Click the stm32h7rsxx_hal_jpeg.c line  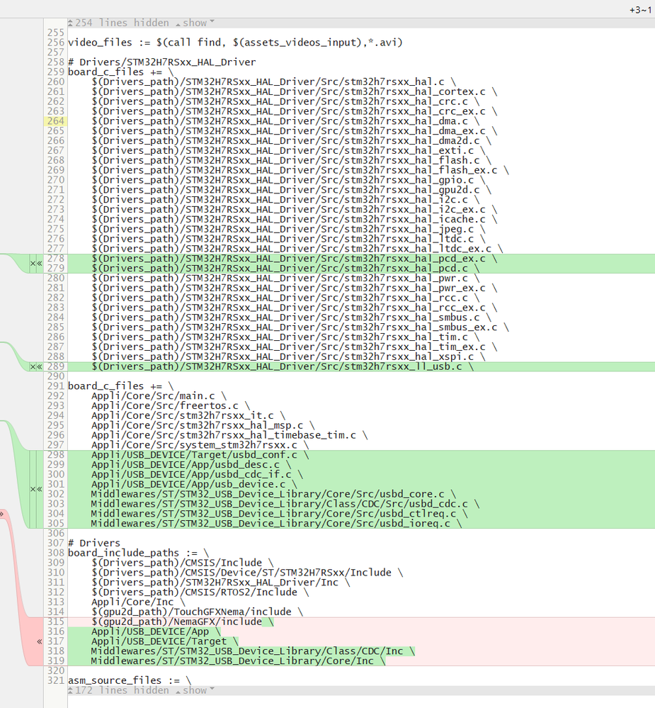click(288, 229)
